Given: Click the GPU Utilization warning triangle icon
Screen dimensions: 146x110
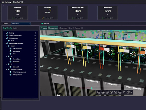Looking at the screenshot, I should (x=43, y=18).
